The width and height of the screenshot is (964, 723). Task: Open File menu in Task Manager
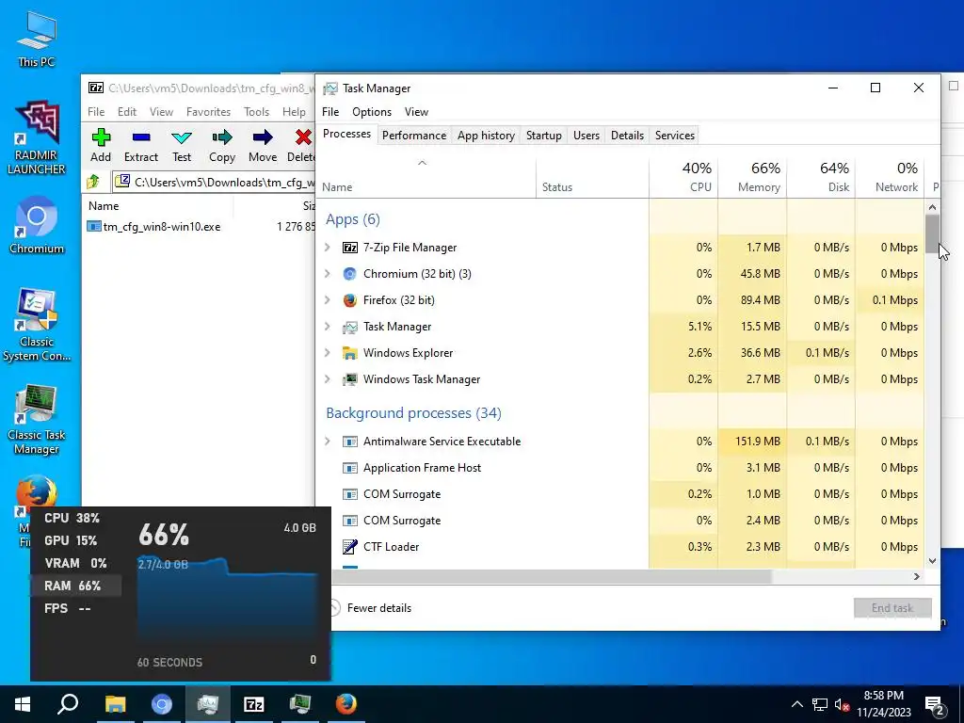[x=330, y=112]
